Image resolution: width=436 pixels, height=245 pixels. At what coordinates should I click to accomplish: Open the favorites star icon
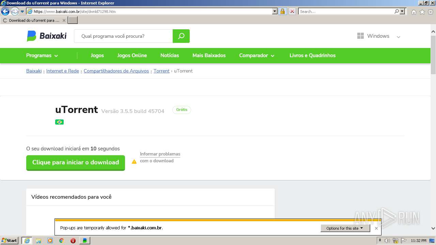coord(422,12)
